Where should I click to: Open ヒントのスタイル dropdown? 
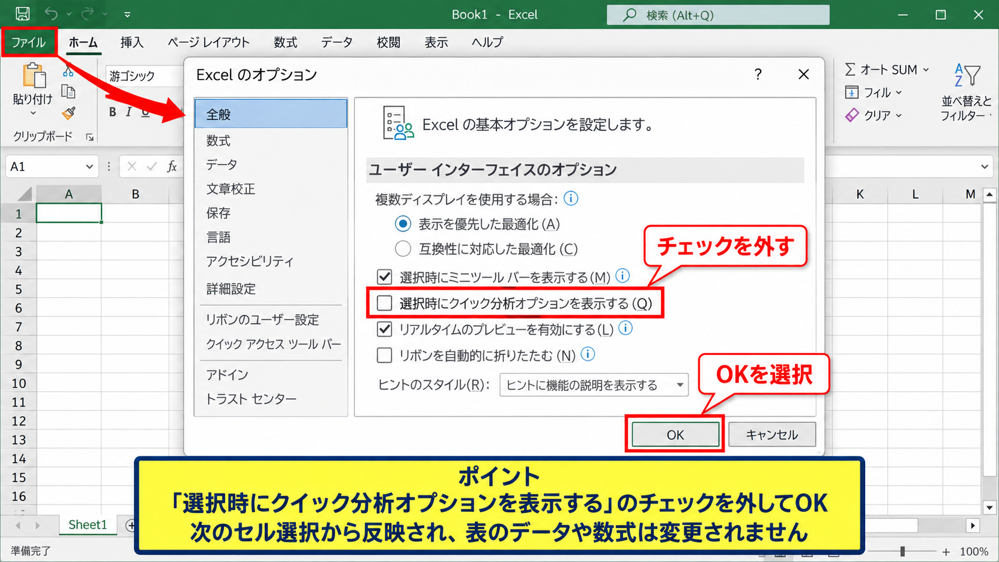[x=594, y=385]
